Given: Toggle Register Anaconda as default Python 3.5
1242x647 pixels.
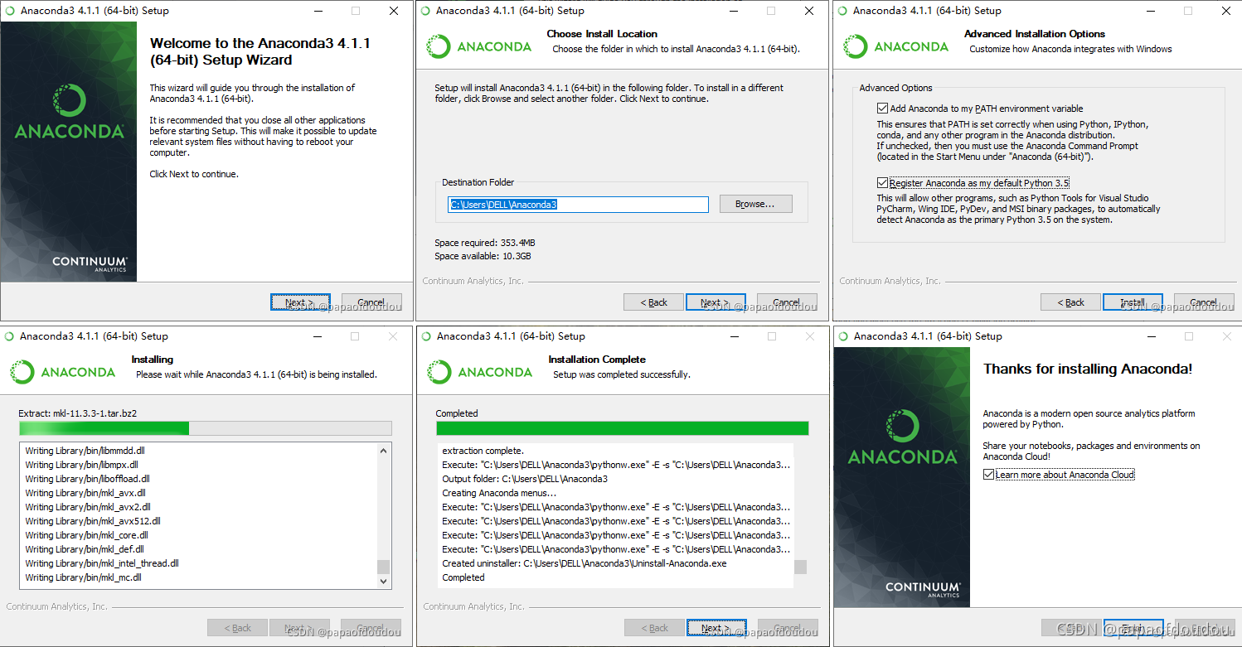Looking at the screenshot, I should pyautogui.click(x=882, y=183).
